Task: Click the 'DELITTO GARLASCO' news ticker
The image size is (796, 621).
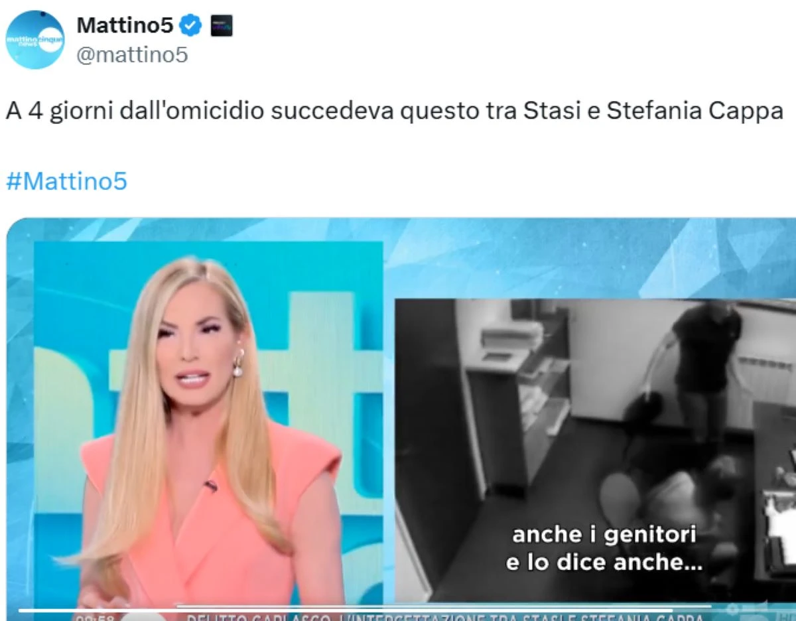Action: tap(444, 618)
